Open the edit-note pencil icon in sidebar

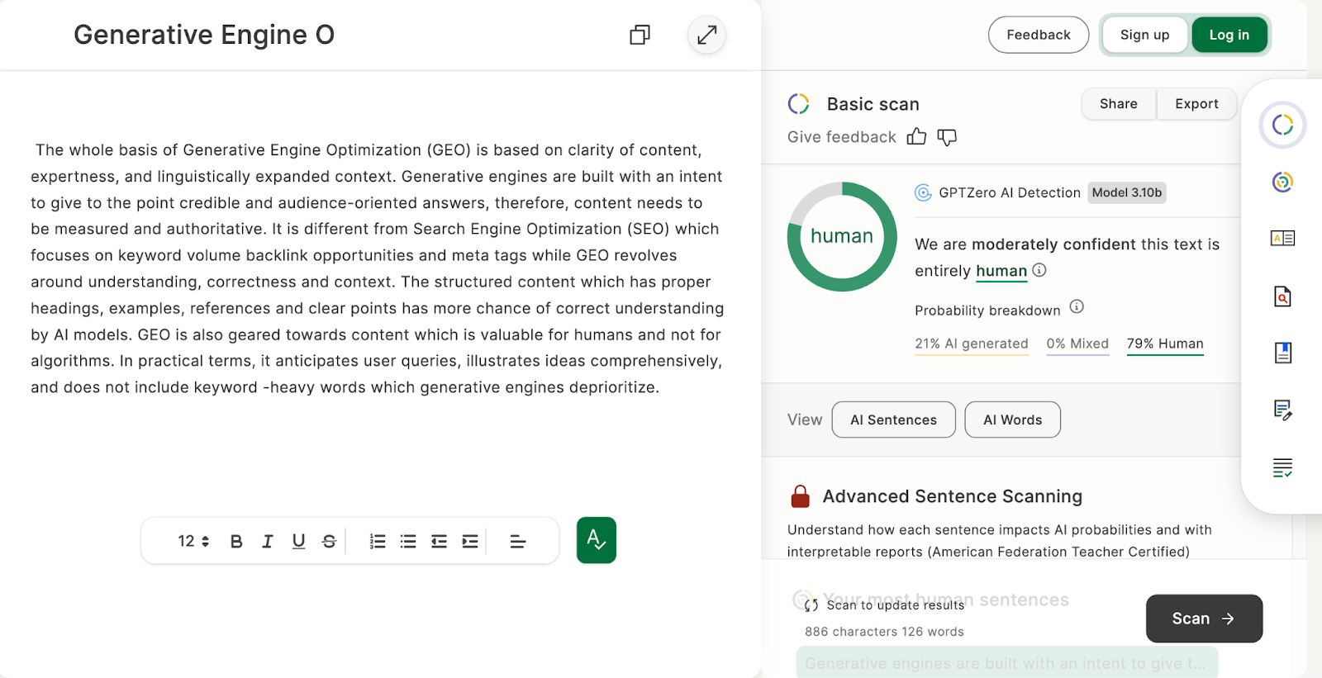point(1282,410)
